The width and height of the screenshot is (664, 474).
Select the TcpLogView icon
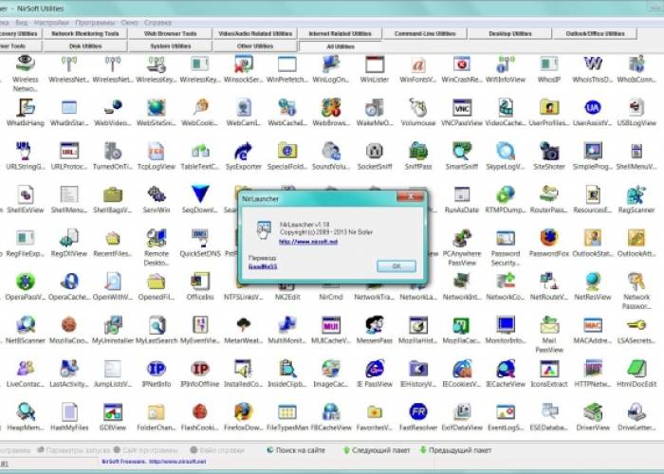[x=157, y=151]
